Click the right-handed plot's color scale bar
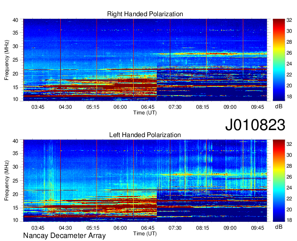Screen dimensions: 297x241 279,60
